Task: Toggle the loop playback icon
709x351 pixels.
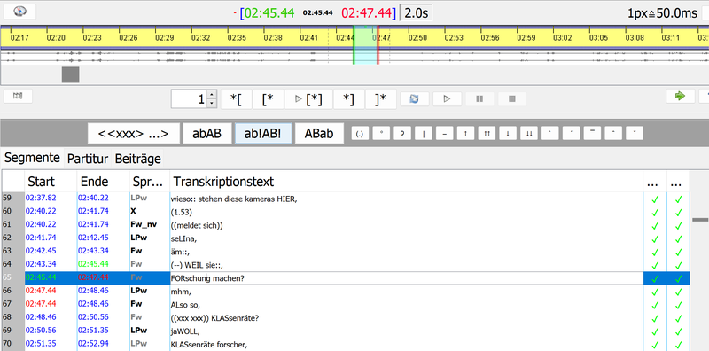Action: [414, 99]
